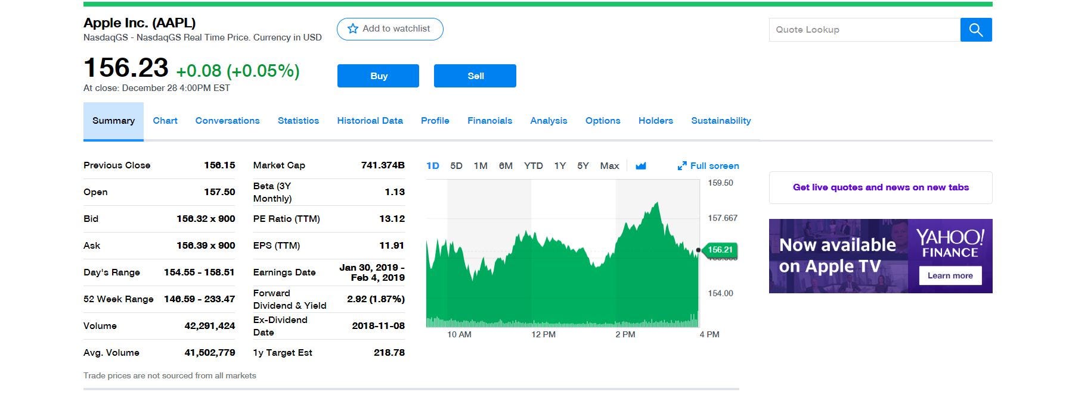Go to the Statistics tab

[x=298, y=121]
